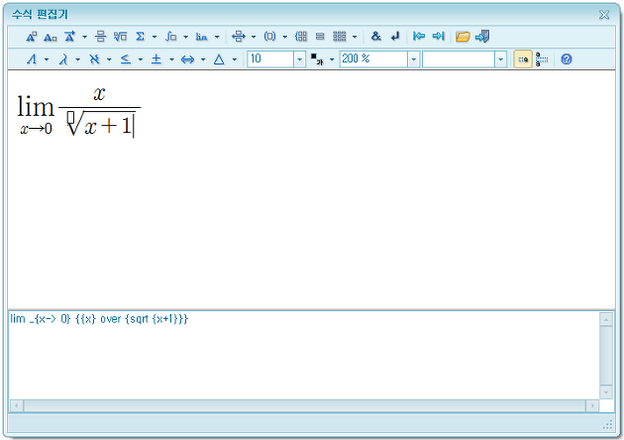The height and width of the screenshot is (440, 624).
Task: Move to the next item
Action: point(438,37)
